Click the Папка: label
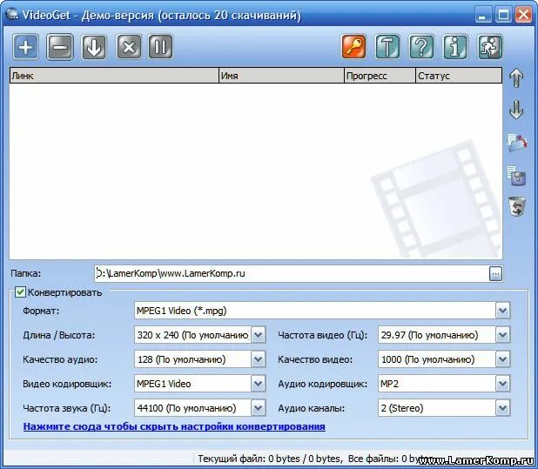 pos(26,273)
